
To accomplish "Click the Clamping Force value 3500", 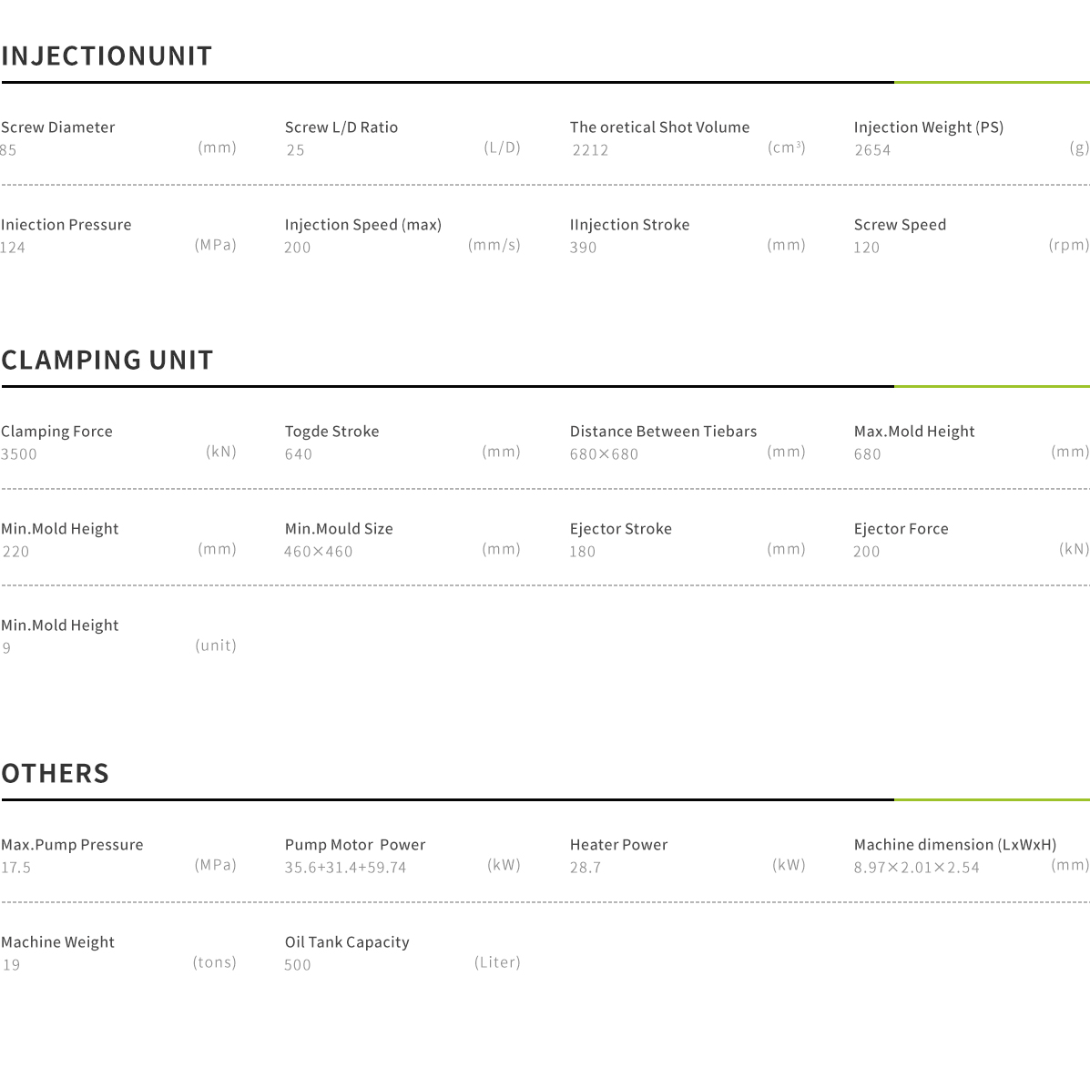I will click(x=19, y=454).
